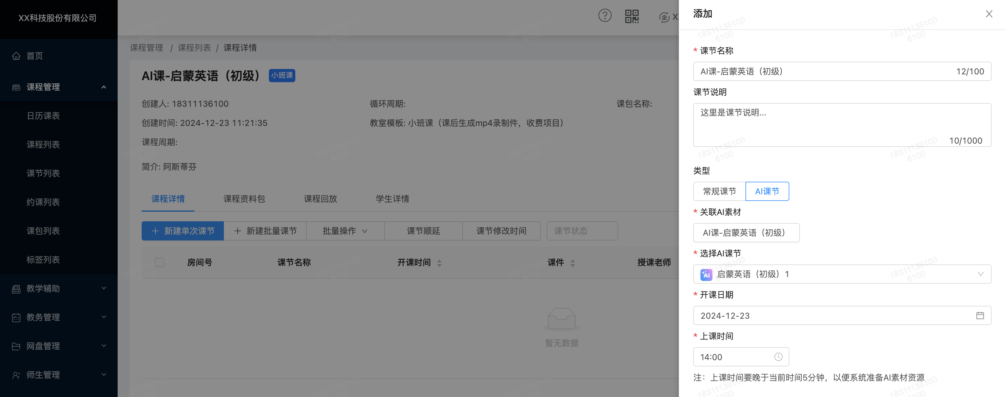Click the 首页 home icon in sidebar
This screenshot has width=1006, height=397.
pyautogui.click(x=16, y=56)
